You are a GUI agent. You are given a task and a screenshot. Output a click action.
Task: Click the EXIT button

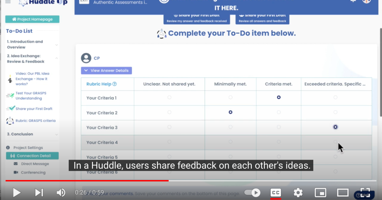tap(84, 2)
